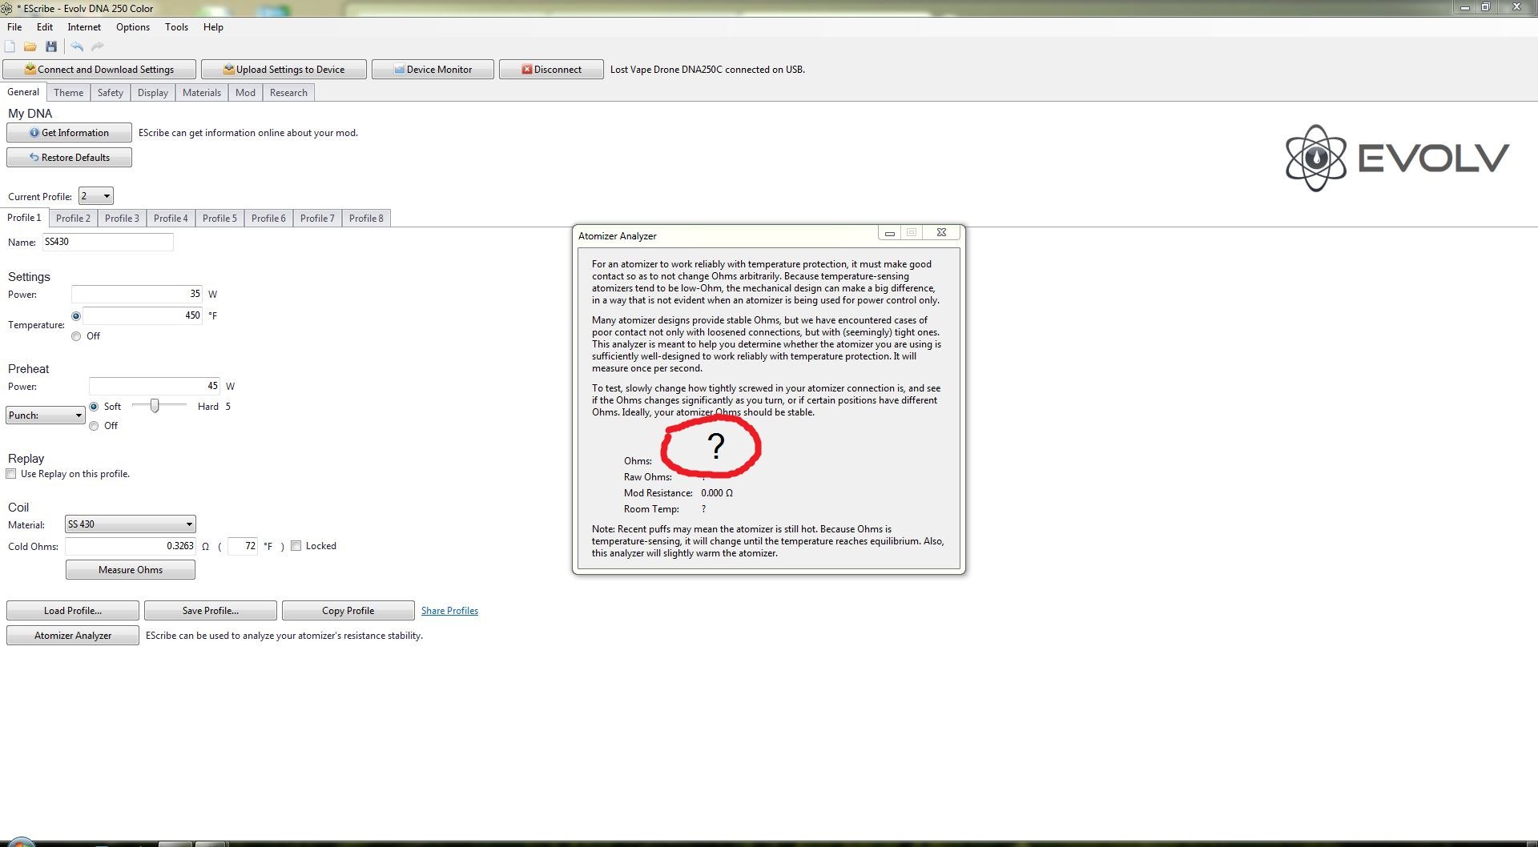Check the Locked checkbox for Cold Ohms

tap(296, 546)
